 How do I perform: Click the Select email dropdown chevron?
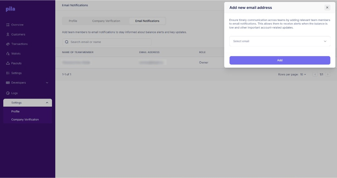325,41
